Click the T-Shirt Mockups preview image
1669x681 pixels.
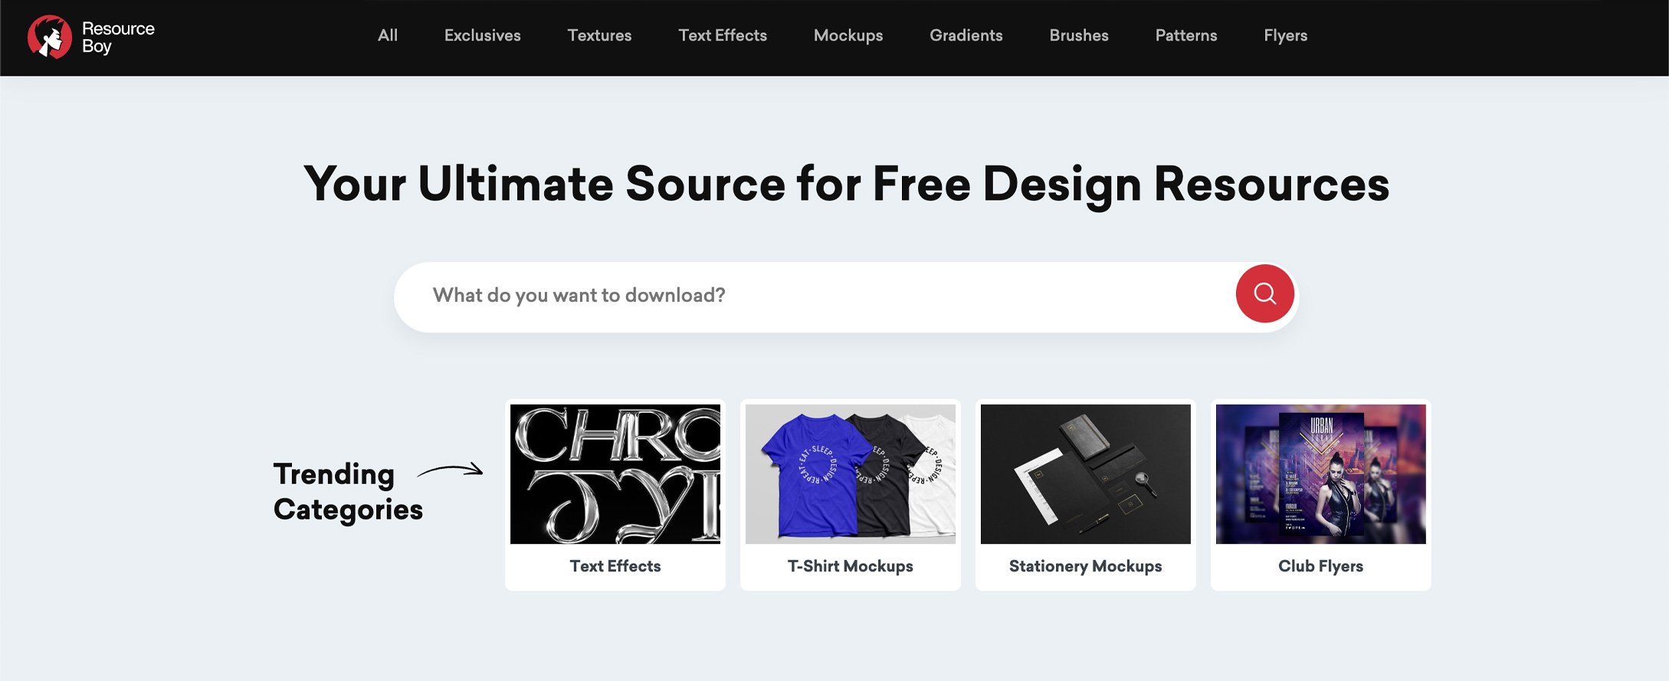850,474
